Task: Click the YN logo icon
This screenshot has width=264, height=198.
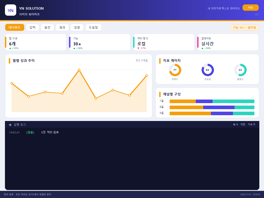Action: tap(11, 10)
